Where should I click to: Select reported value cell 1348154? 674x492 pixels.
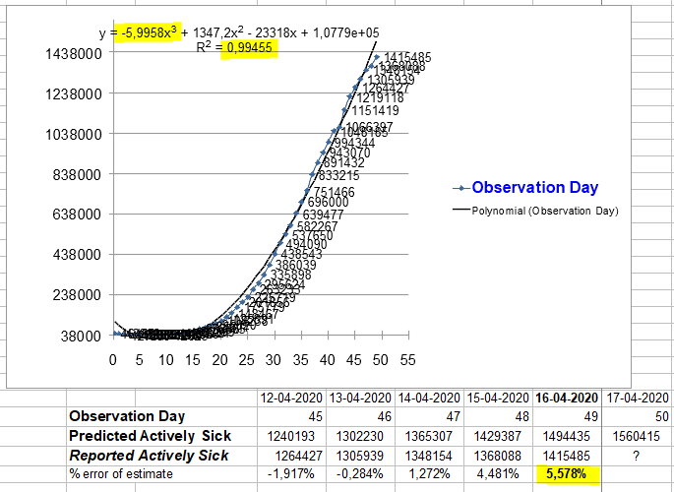tap(429, 455)
